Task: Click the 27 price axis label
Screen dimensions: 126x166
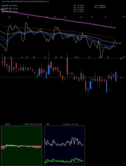Action: (121, 78)
